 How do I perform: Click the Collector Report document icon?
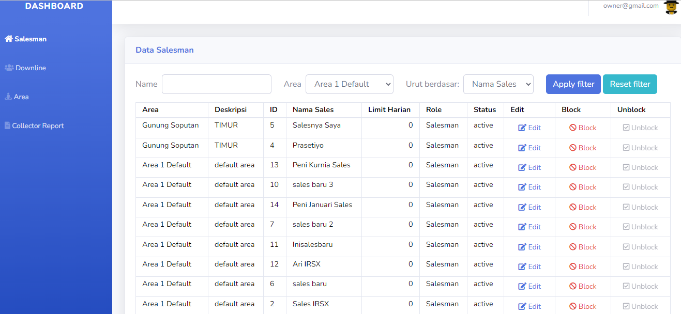tap(7, 125)
